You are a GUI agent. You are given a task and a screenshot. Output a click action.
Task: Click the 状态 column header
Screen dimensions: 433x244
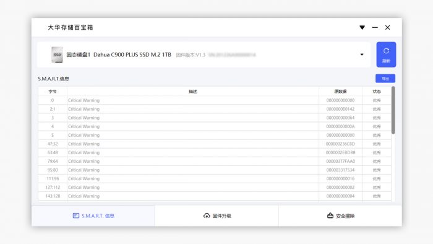tap(377, 91)
